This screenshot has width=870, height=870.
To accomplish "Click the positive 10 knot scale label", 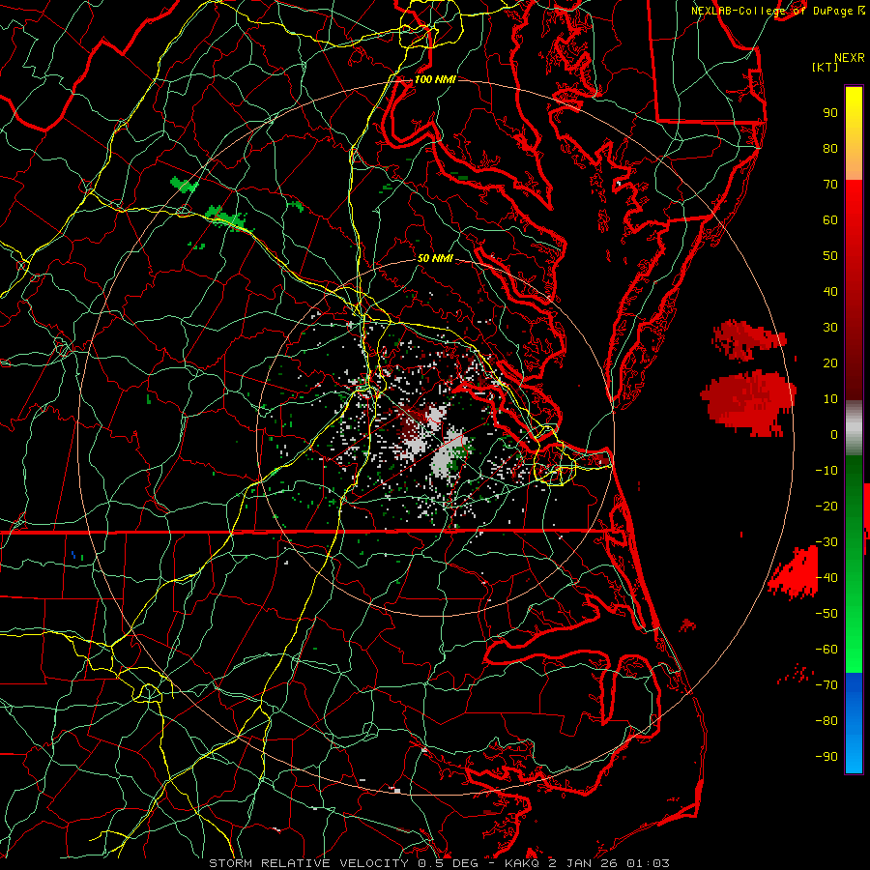I will tap(830, 399).
